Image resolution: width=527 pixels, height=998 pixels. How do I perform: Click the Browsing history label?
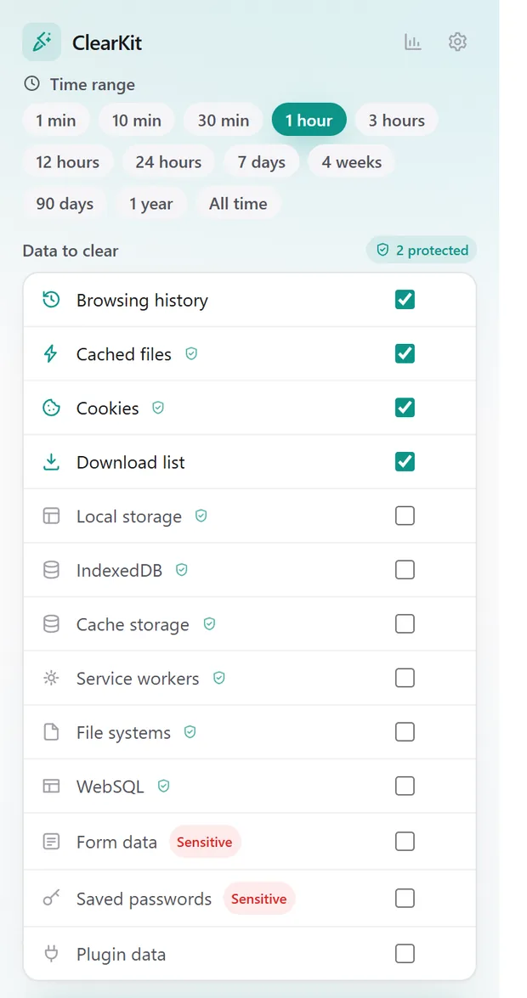[x=142, y=301]
